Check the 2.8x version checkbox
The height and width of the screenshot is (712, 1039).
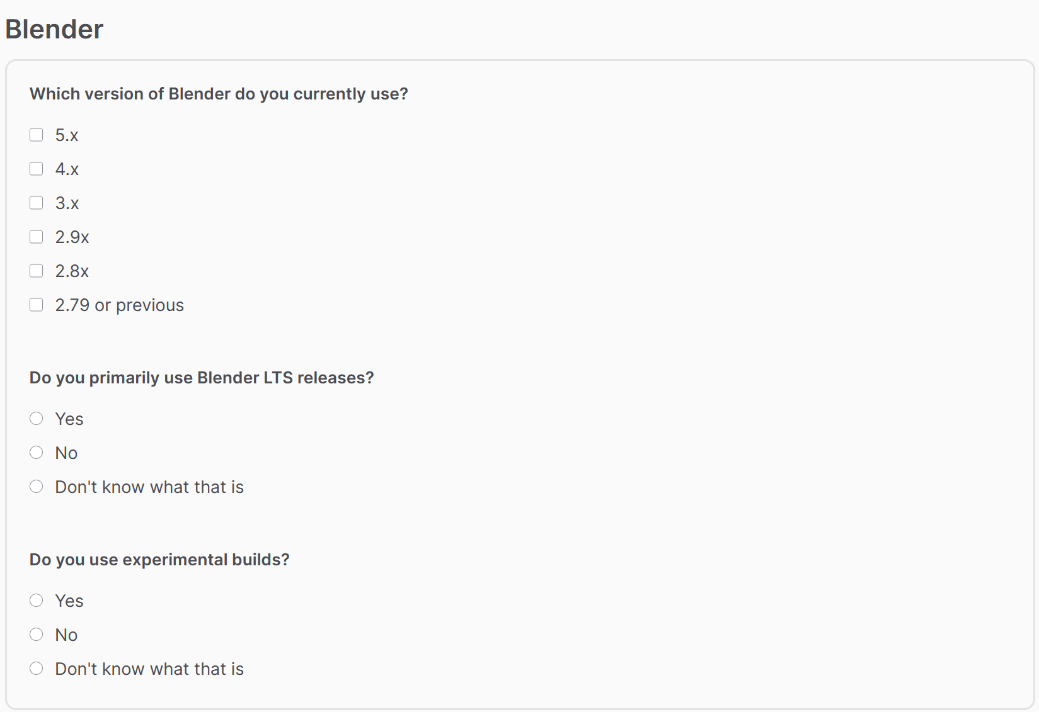pyautogui.click(x=36, y=271)
